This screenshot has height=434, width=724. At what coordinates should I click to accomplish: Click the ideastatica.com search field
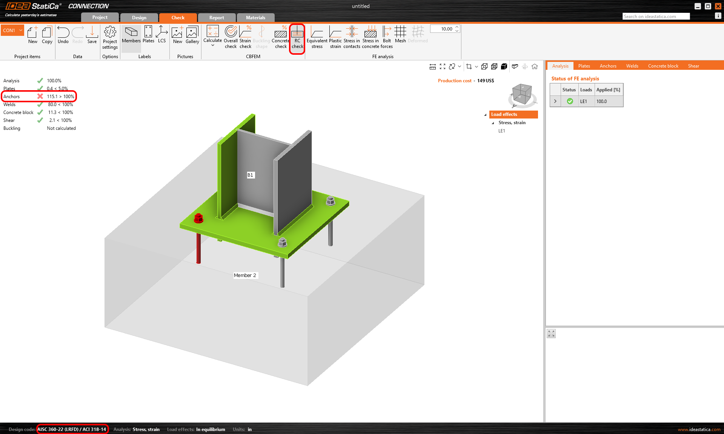[x=656, y=16]
